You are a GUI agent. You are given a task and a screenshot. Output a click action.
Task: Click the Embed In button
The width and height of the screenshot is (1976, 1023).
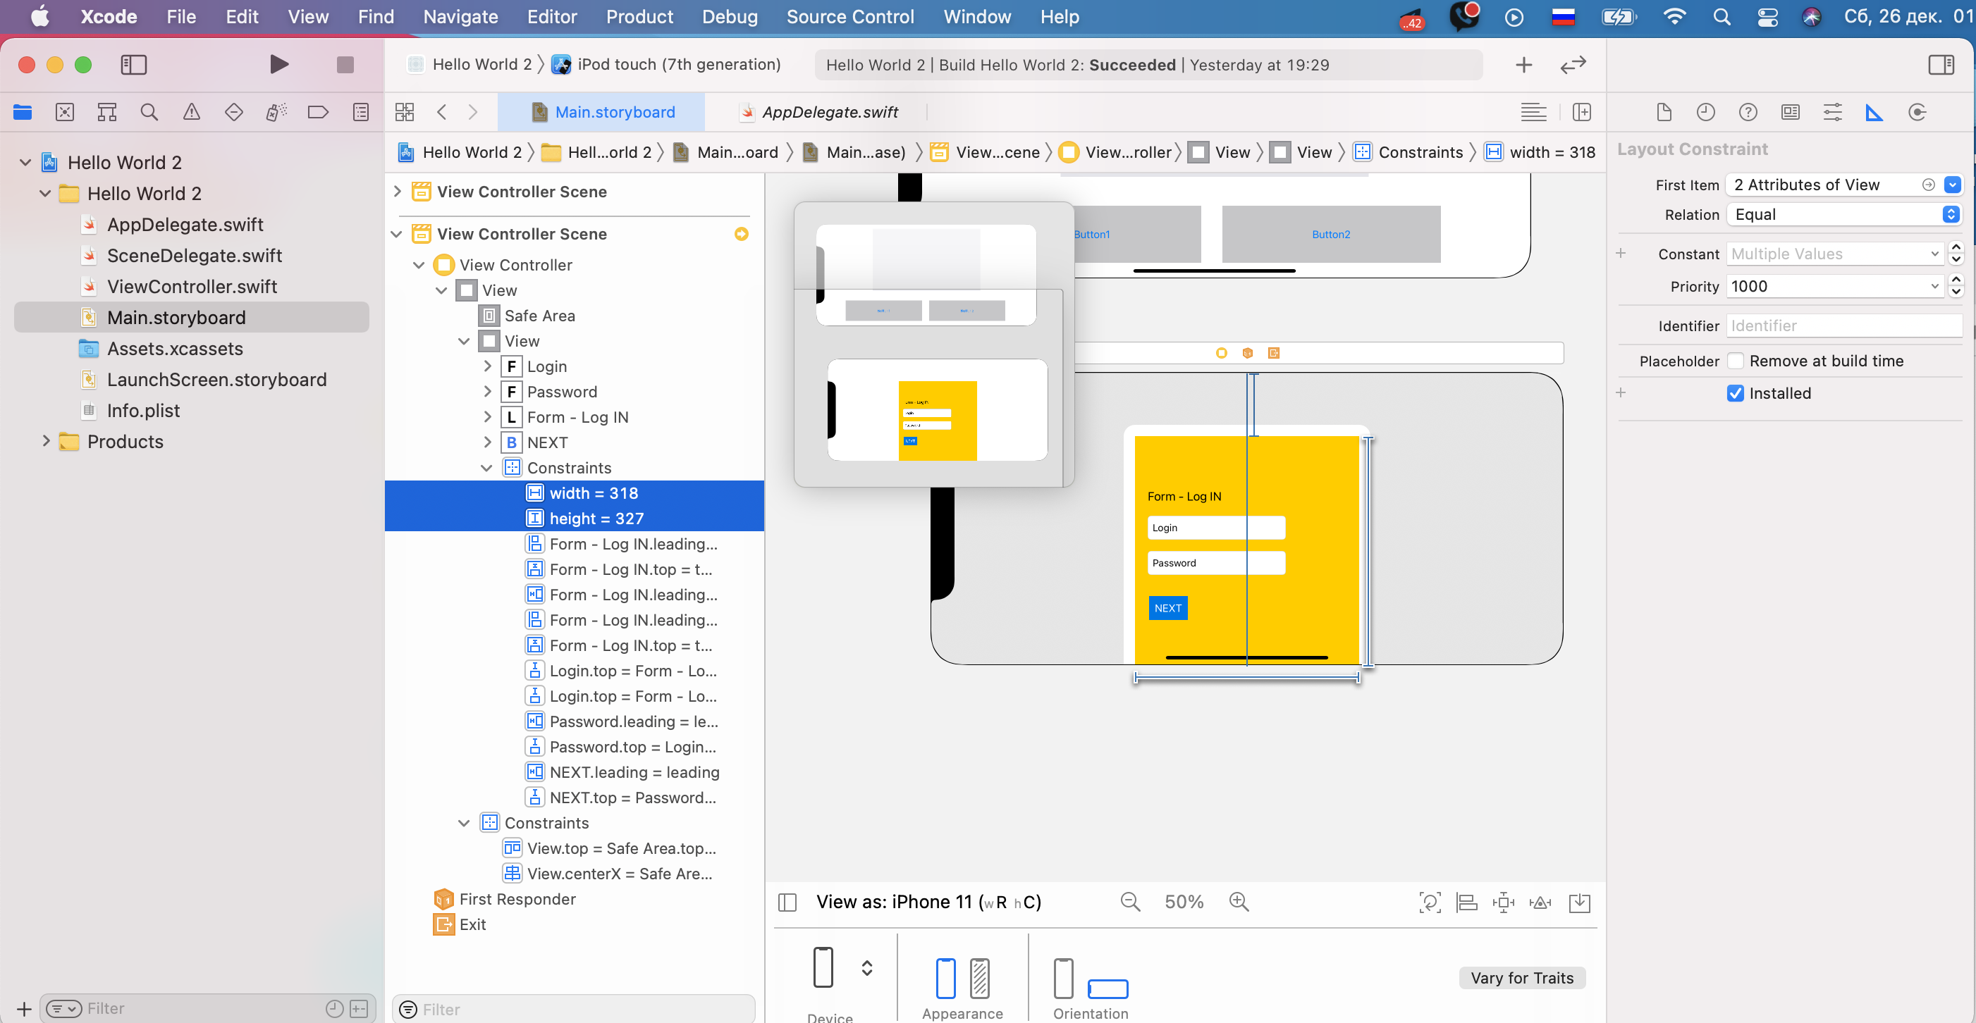(x=1581, y=903)
